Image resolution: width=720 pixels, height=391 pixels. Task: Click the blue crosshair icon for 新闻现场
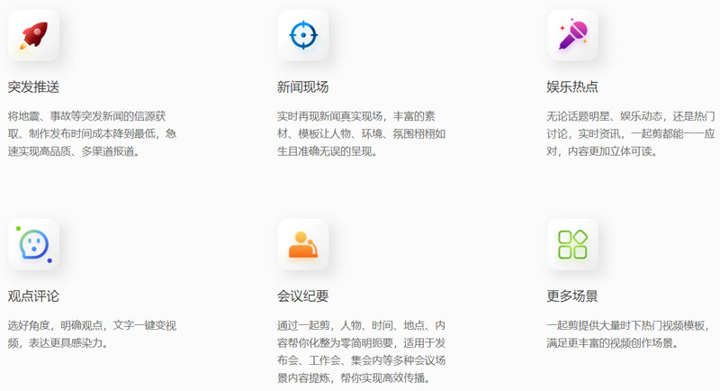[303, 36]
